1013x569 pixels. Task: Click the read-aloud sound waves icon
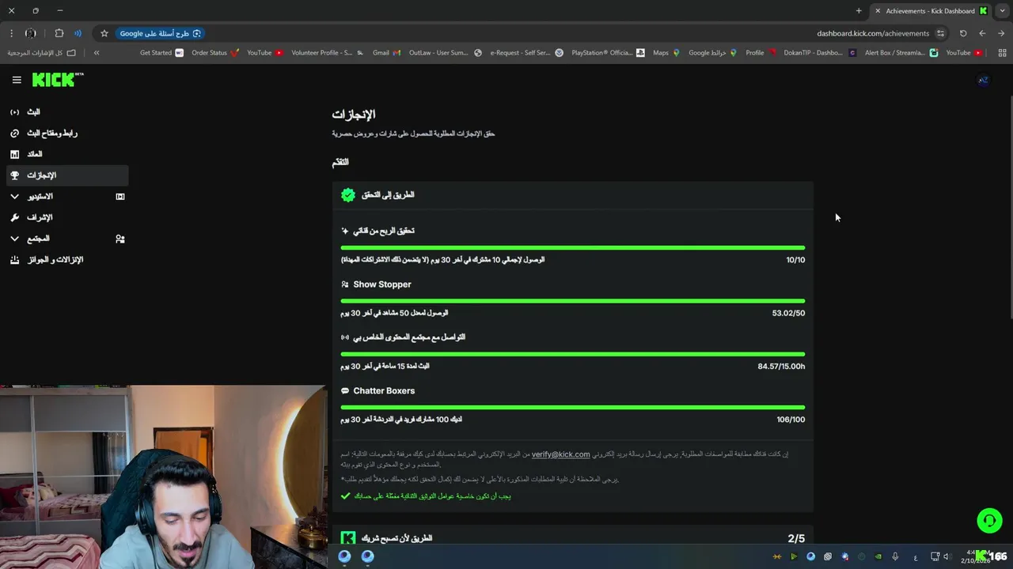tap(78, 33)
